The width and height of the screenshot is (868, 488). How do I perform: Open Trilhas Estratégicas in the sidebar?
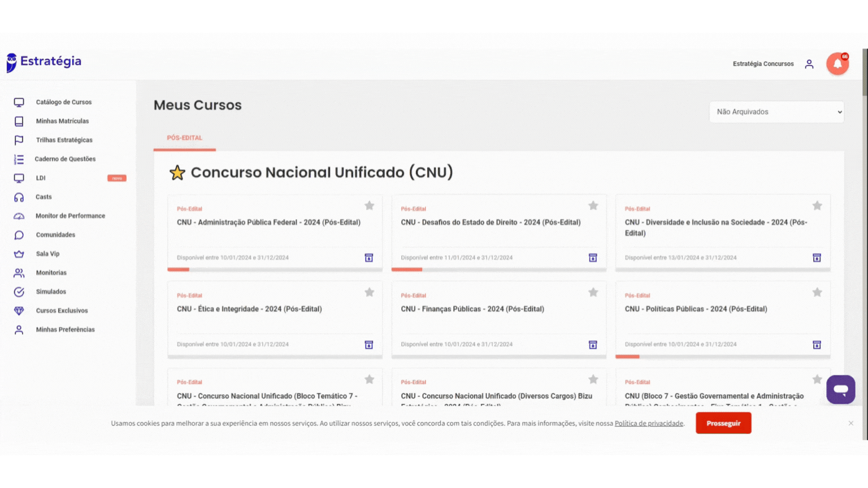(64, 140)
